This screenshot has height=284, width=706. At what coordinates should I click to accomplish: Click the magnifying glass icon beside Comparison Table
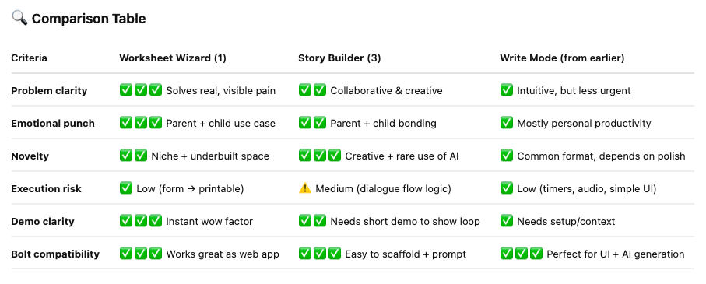tap(19, 19)
